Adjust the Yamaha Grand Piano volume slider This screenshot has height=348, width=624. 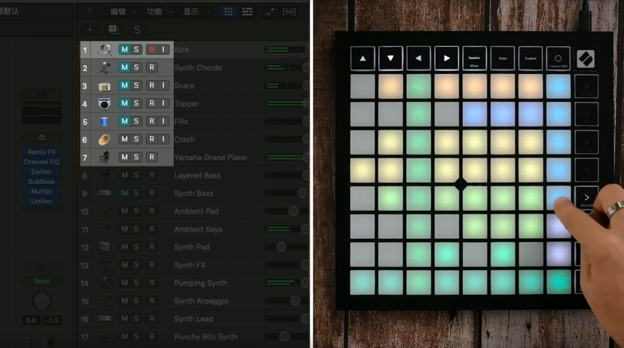[x=285, y=157]
